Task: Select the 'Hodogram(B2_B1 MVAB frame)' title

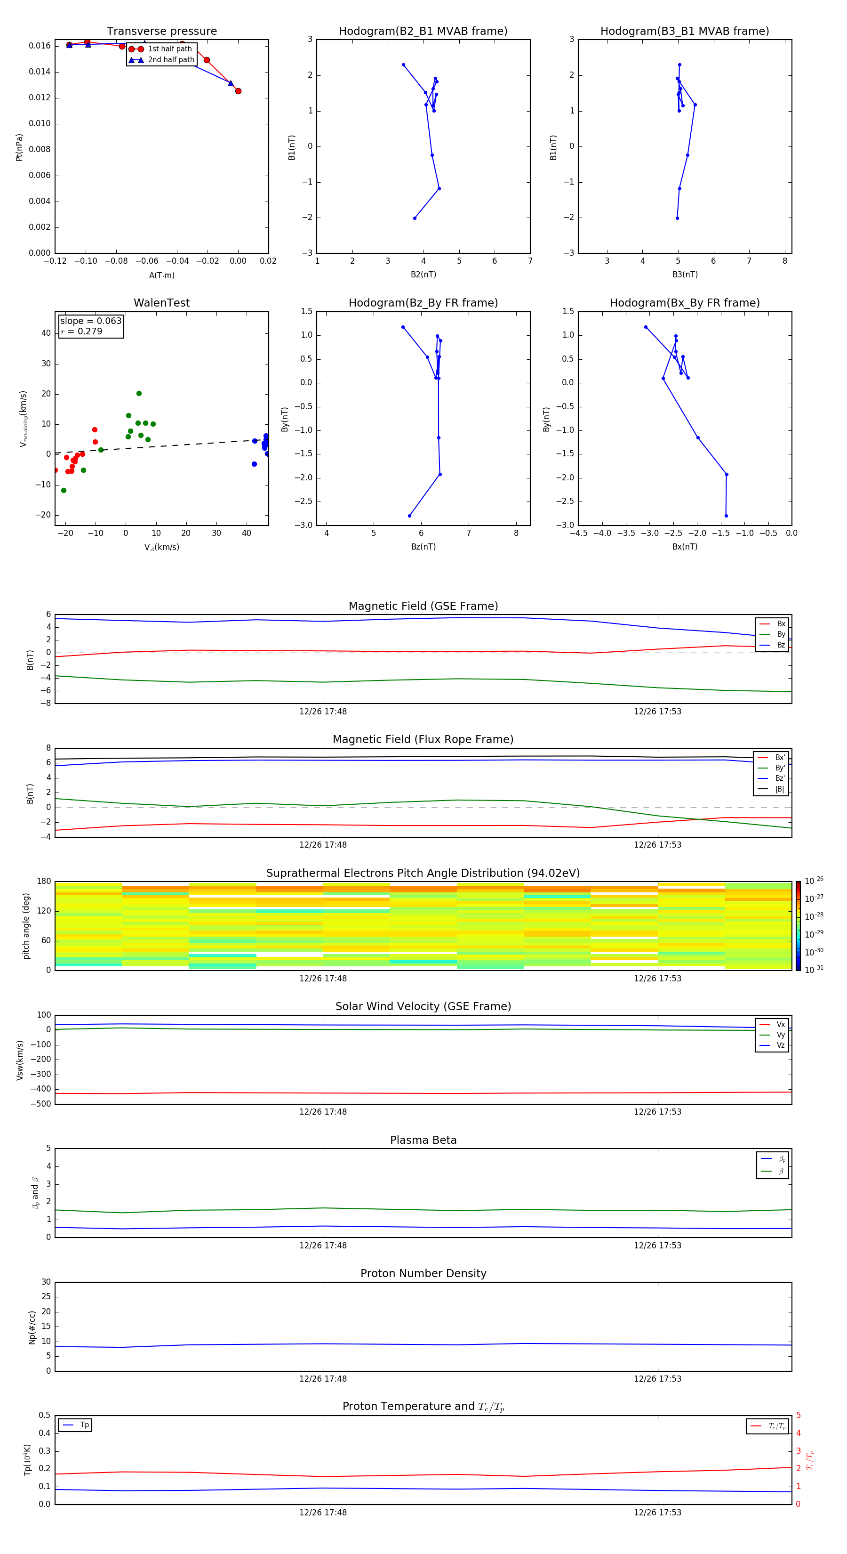Action: click(423, 32)
